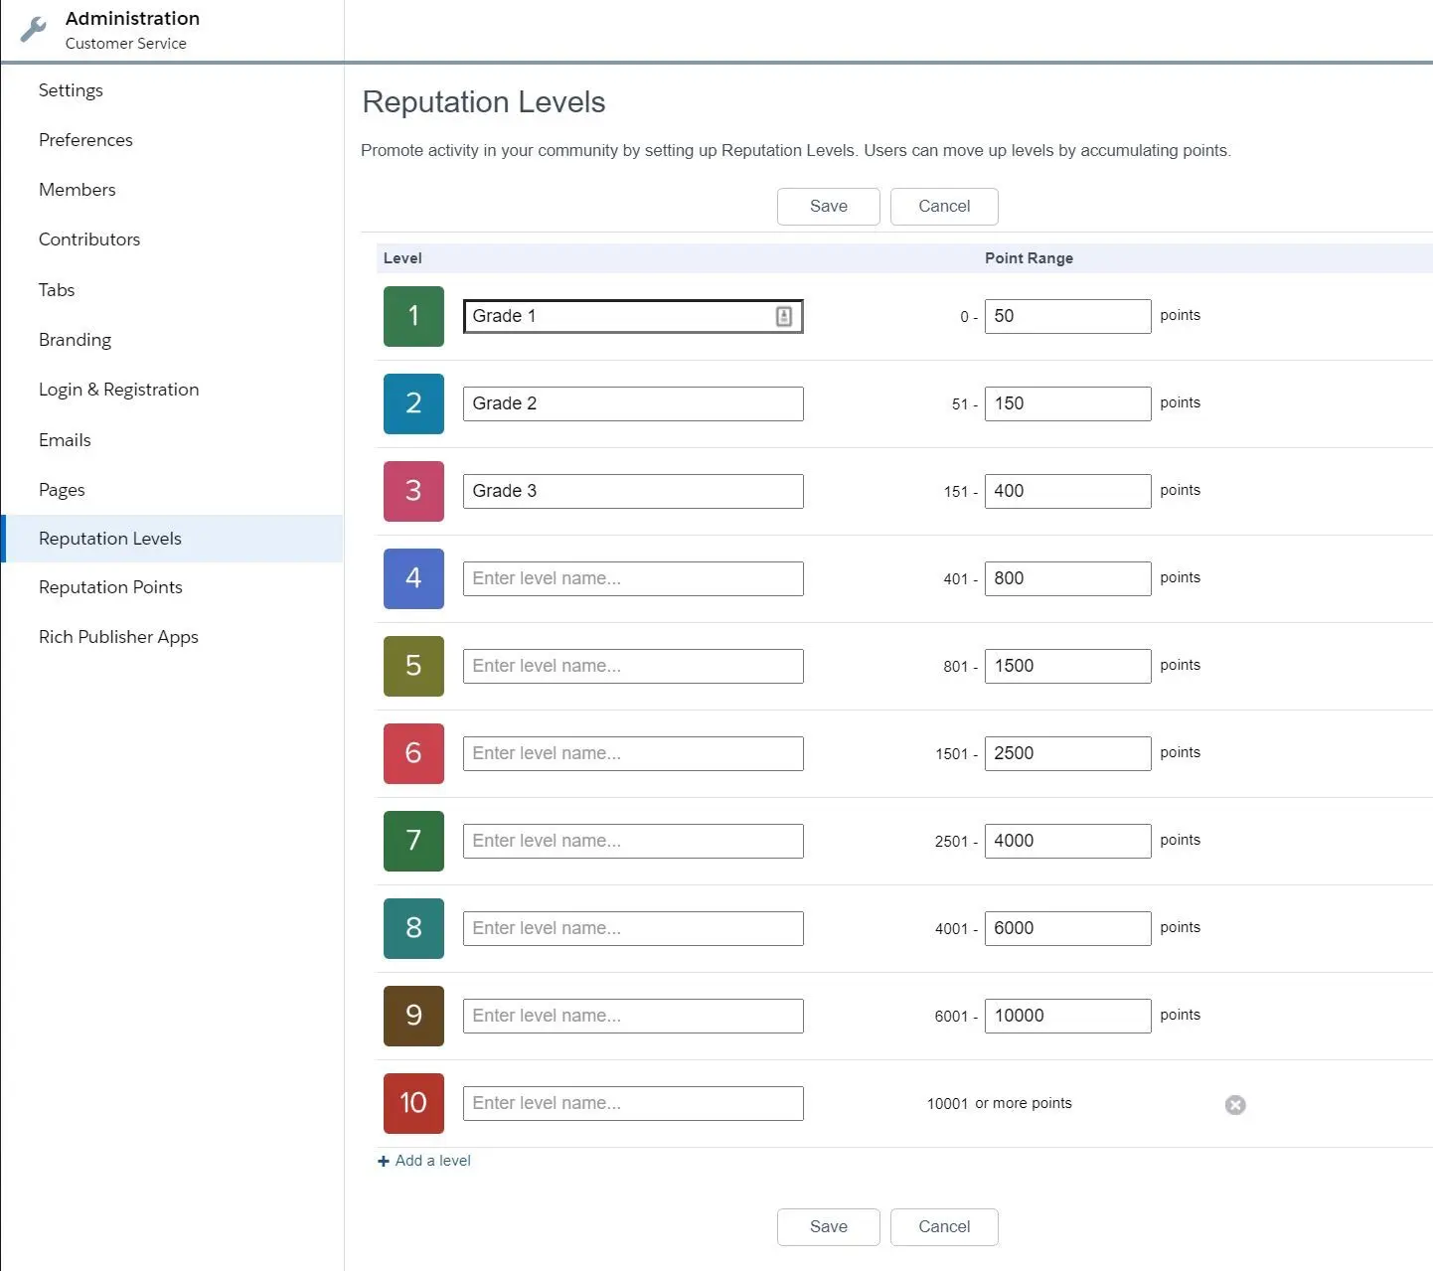Click the top Cancel button
The height and width of the screenshot is (1271, 1433).
944,207
